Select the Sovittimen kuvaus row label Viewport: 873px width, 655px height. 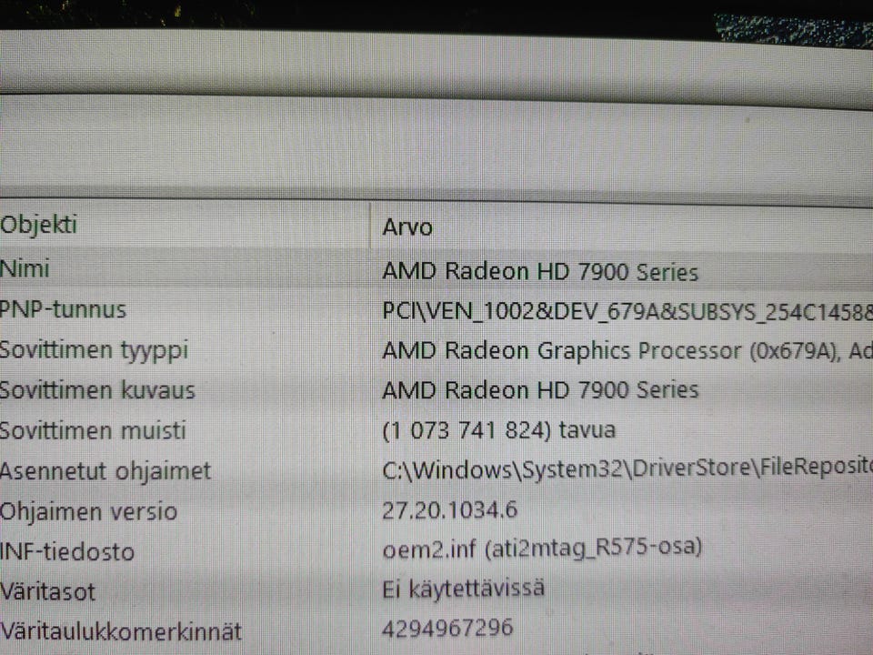pyautogui.click(x=97, y=390)
